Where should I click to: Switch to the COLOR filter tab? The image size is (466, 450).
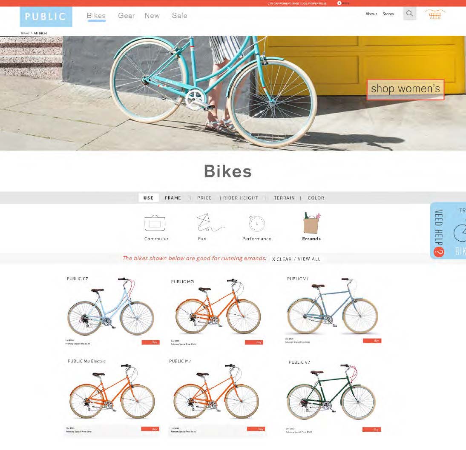point(316,198)
